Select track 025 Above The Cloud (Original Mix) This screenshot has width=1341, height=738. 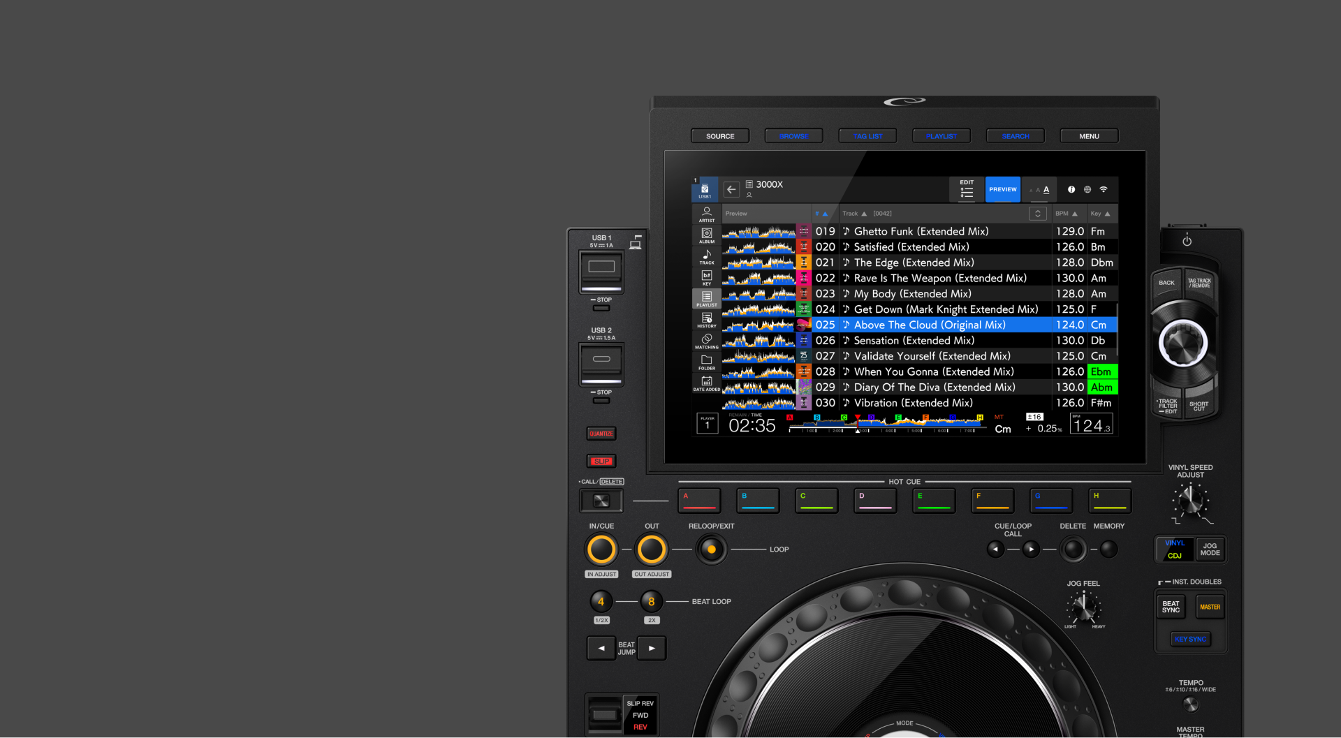pyautogui.click(x=919, y=325)
